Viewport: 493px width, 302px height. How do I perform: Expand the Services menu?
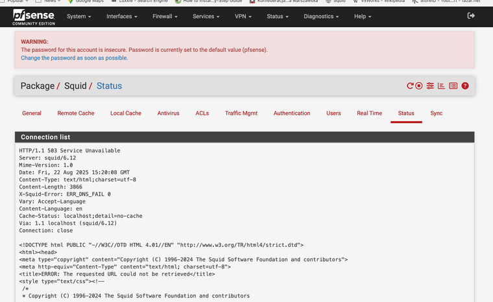point(206,16)
